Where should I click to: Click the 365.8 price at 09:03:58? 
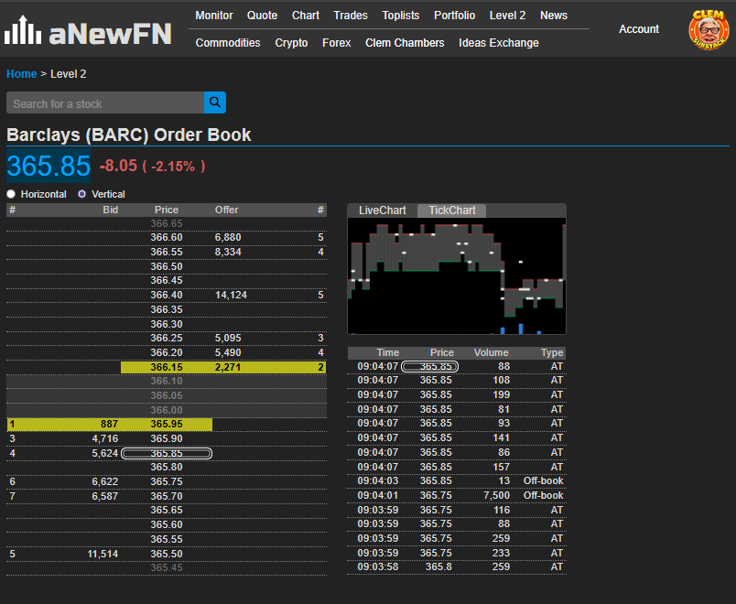click(438, 566)
